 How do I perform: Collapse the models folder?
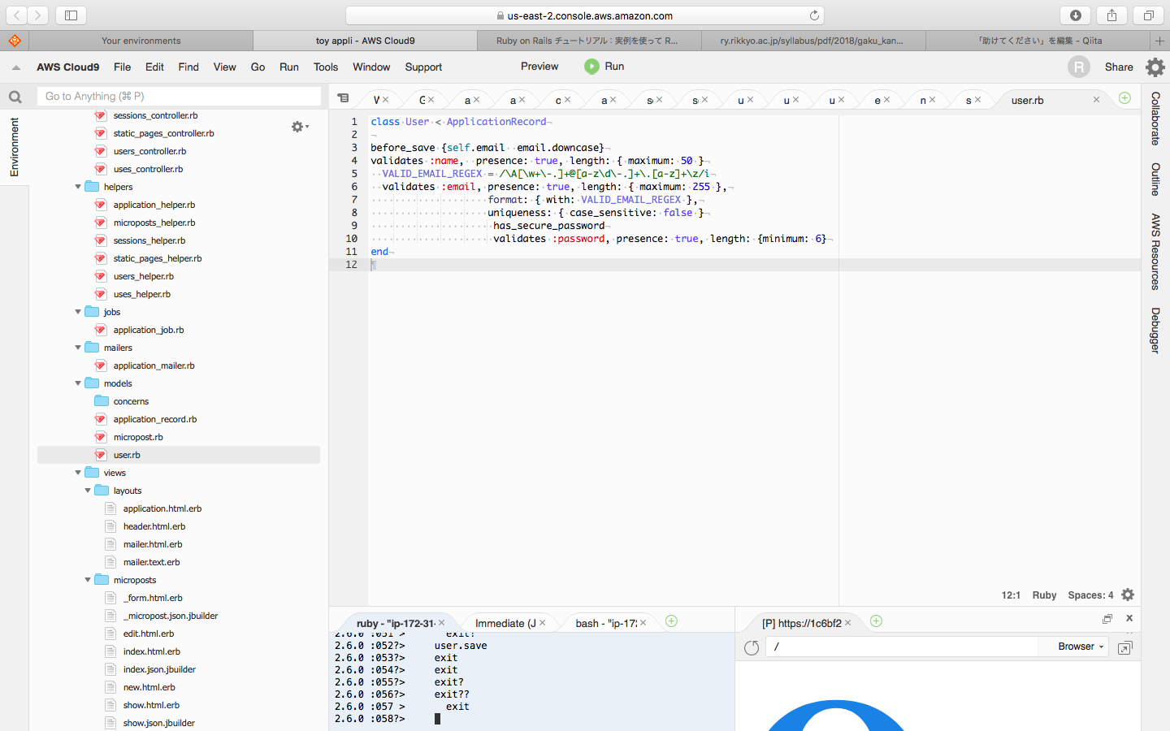pos(79,383)
